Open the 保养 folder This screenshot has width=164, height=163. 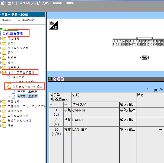pos(11,126)
